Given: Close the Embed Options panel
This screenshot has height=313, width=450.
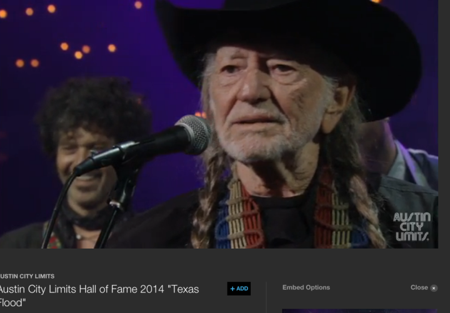Looking at the screenshot, I should click(424, 288).
